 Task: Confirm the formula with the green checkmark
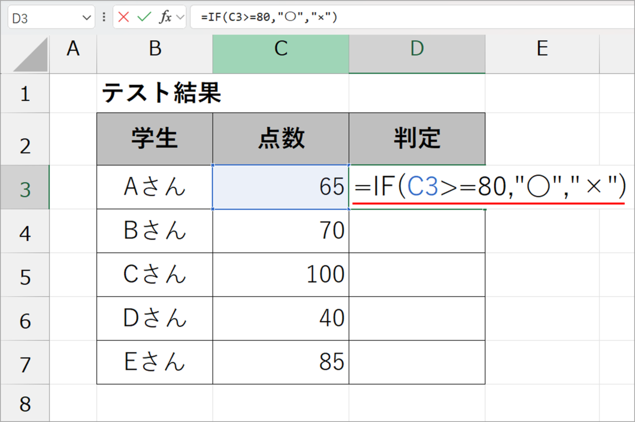[144, 17]
